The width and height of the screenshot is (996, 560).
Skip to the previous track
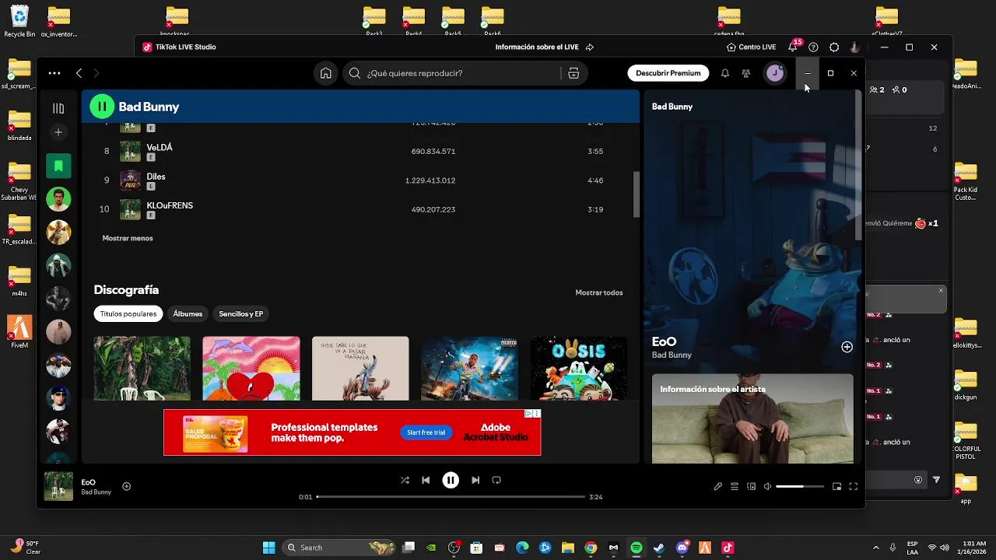426,480
